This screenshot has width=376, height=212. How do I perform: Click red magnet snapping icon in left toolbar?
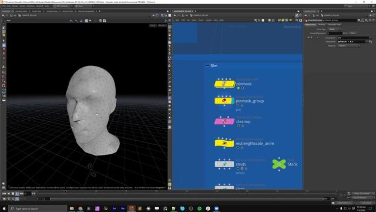(4, 85)
